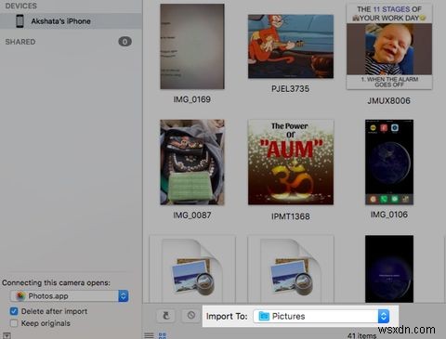The image size is (446, 339).
Task: Select the dark lock screen thumbnail in third row
Action: (x=389, y=268)
